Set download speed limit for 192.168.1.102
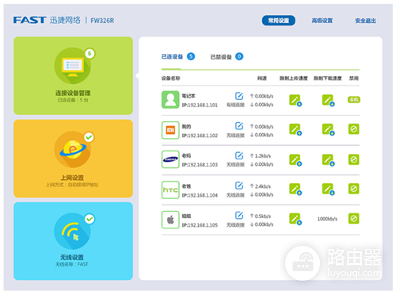 pyautogui.click(x=329, y=129)
